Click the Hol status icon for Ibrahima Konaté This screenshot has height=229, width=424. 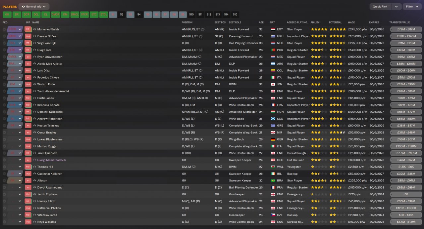(x=28, y=105)
